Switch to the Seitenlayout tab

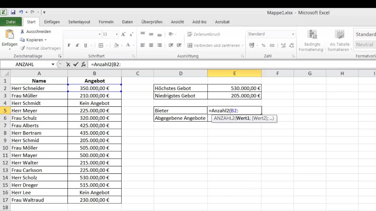tap(79, 22)
